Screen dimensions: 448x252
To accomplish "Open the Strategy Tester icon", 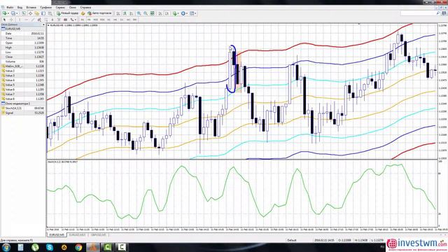I will click(50, 13).
